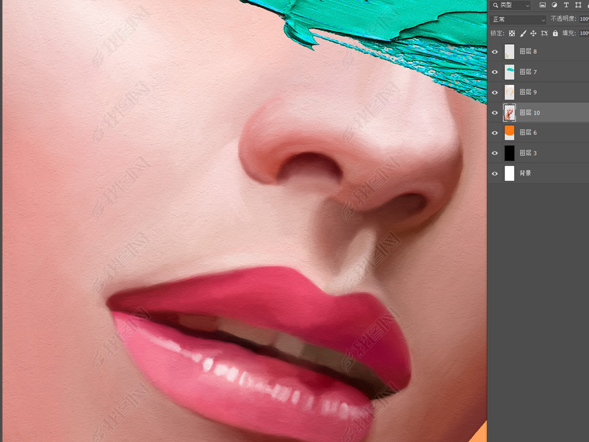589x442 pixels.
Task: Enable lock position move icon
Action: coord(533,34)
